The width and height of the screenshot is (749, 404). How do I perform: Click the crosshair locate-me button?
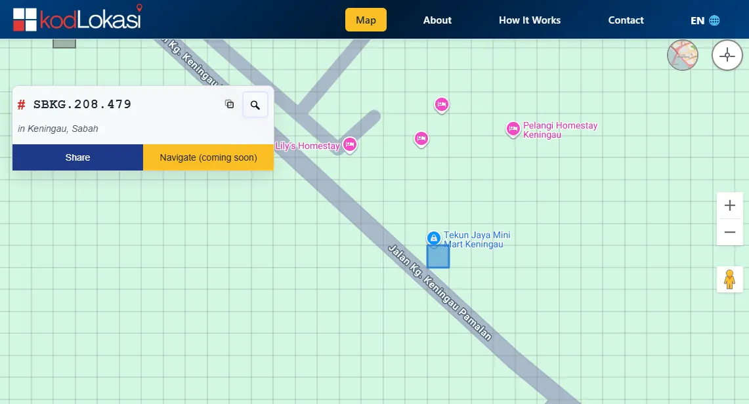[727, 55]
